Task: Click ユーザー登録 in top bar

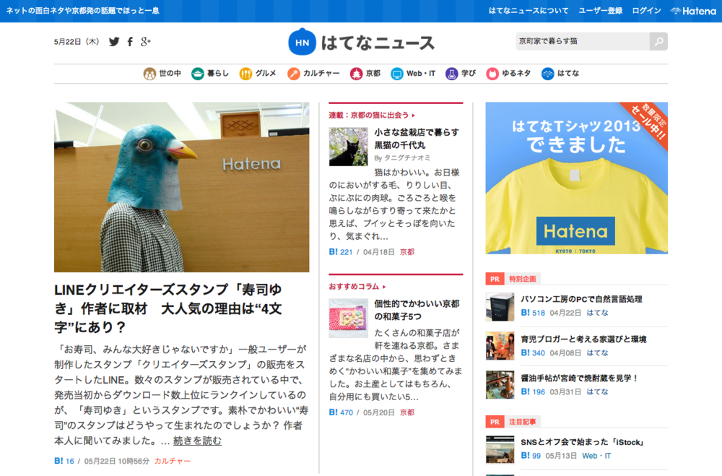Action: coord(601,11)
